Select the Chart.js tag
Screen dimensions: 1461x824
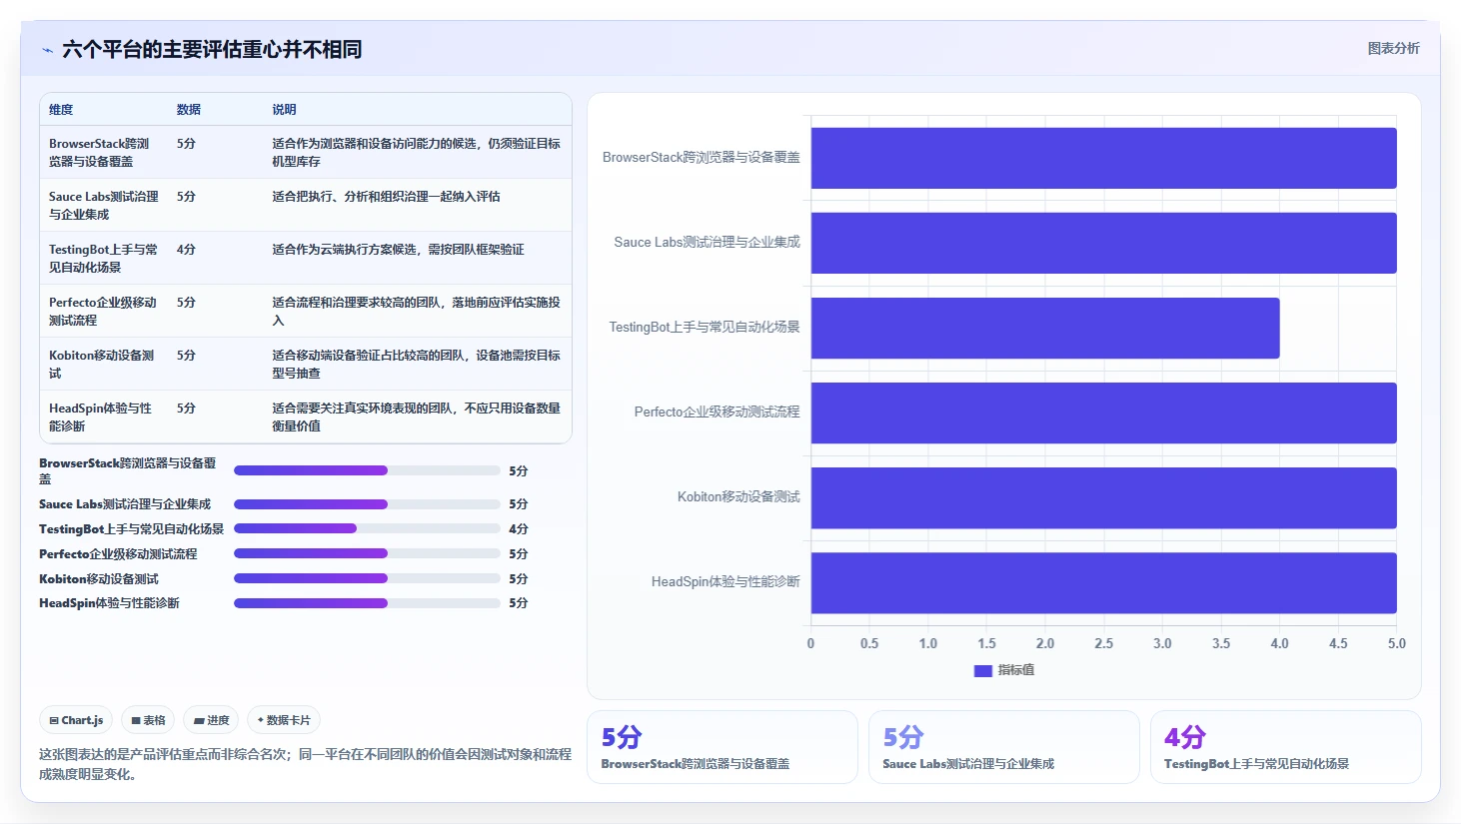click(x=77, y=720)
